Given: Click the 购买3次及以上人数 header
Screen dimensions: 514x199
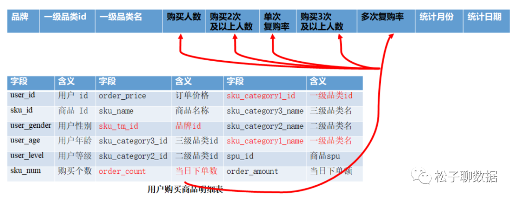Looking at the screenshot, I should (326, 21).
